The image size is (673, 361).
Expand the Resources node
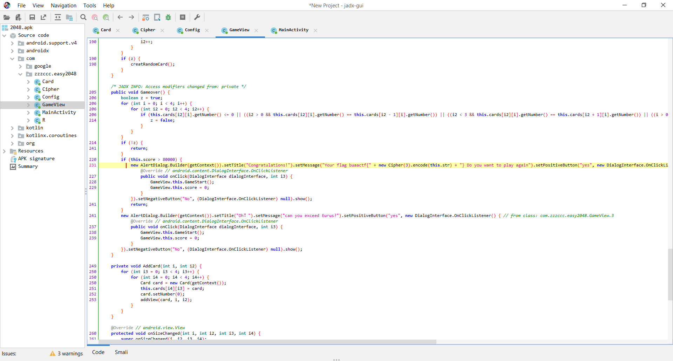4,151
